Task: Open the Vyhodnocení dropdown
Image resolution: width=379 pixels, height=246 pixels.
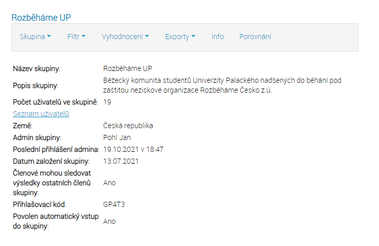Action: pyautogui.click(x=125, y=37)
